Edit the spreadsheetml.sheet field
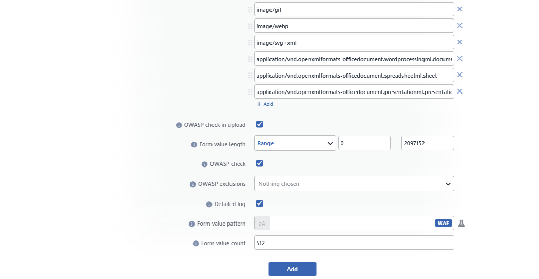539x279 pixels. 354,76
